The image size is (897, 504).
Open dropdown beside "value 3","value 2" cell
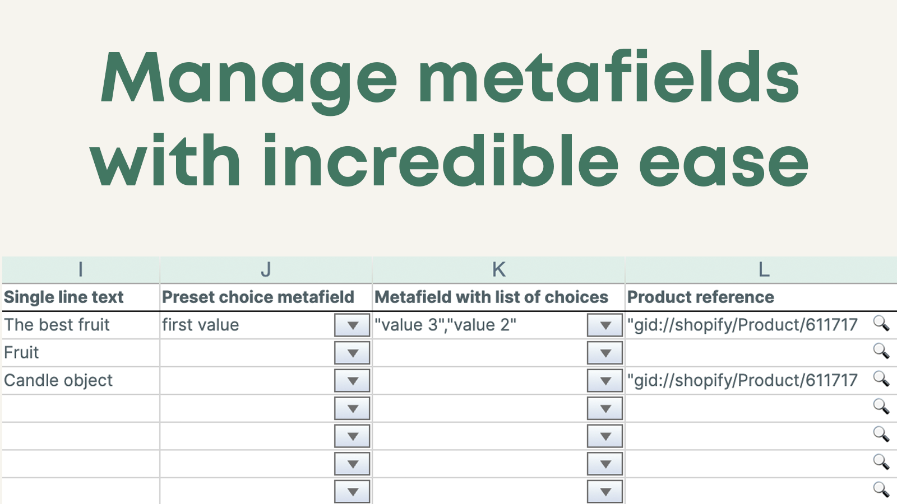point(605,325)
